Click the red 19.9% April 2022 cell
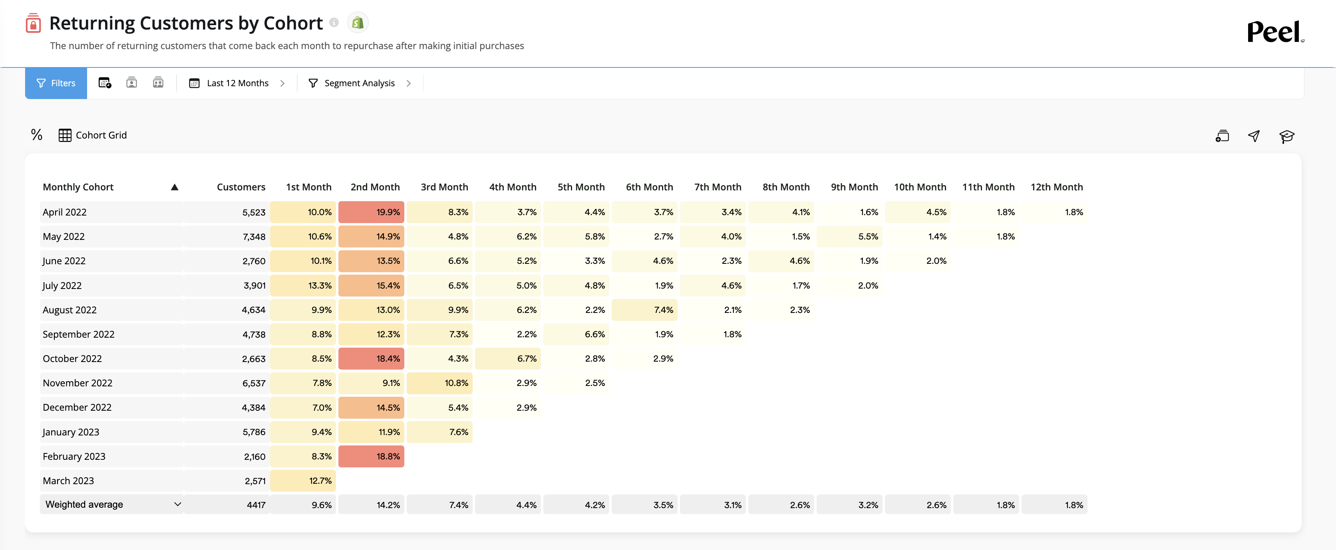 tap(371, 212)
